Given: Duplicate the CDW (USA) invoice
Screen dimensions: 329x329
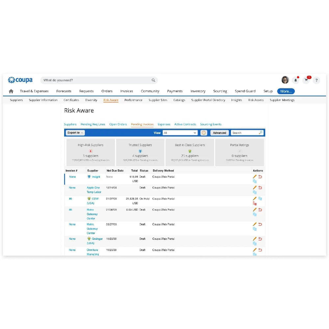Looking at the screenshot, I should pyautogui.click(x=260, y=198).
